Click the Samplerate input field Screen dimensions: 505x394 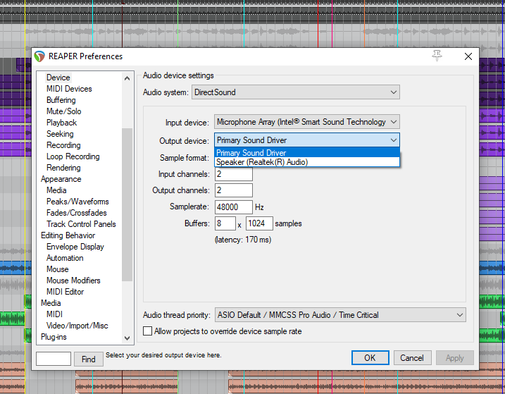233,207
